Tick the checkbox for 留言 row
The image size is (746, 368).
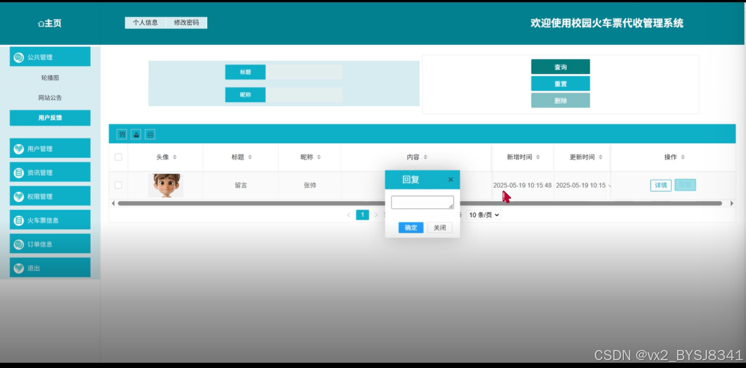118,185
